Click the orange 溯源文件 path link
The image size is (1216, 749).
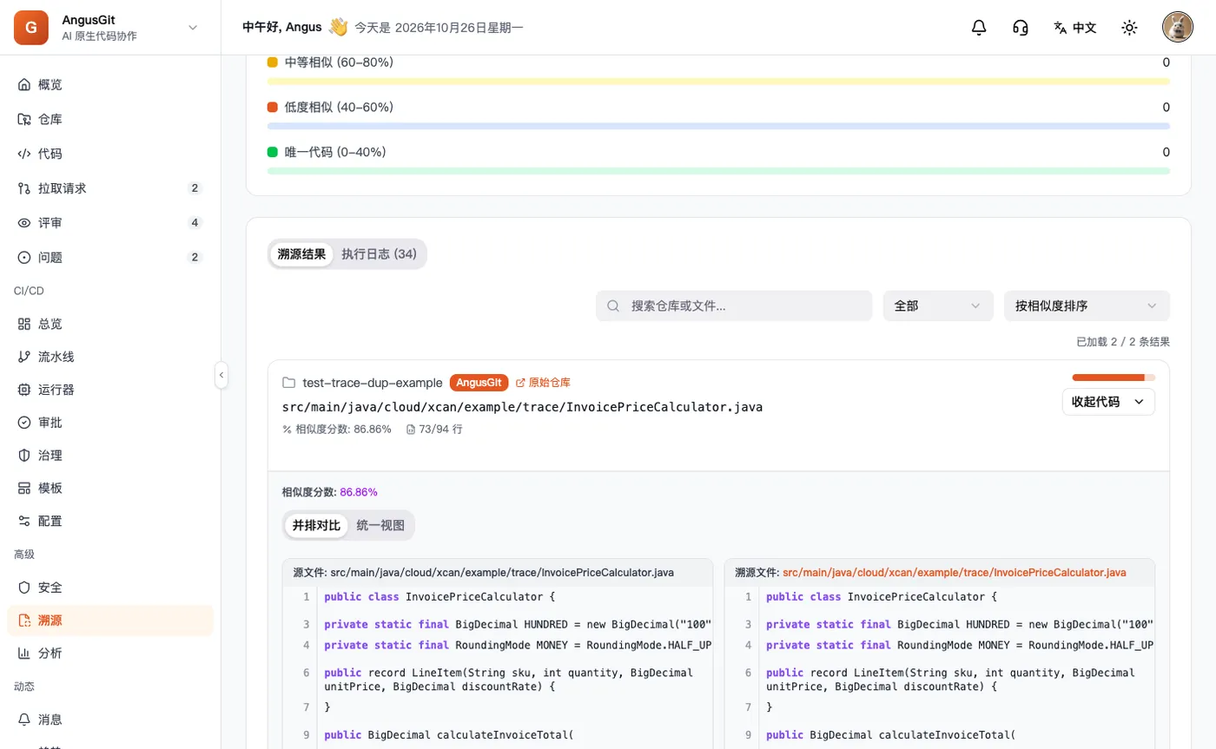[x=955, y=573]
